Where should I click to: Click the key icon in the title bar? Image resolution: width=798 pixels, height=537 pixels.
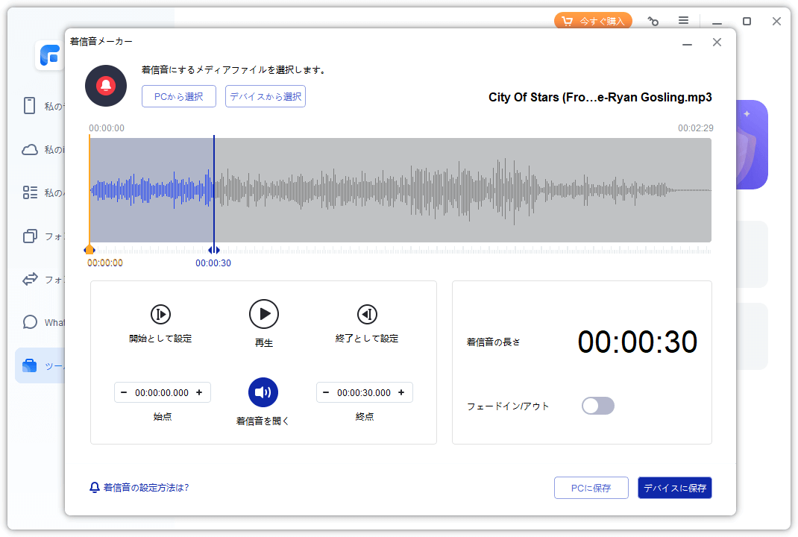tap(653, 21)
